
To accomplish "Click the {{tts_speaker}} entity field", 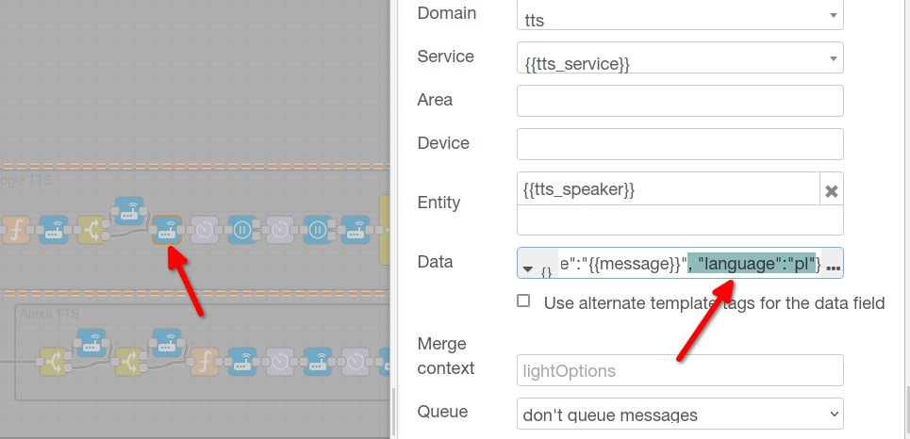I will click(x=669, y=188).
